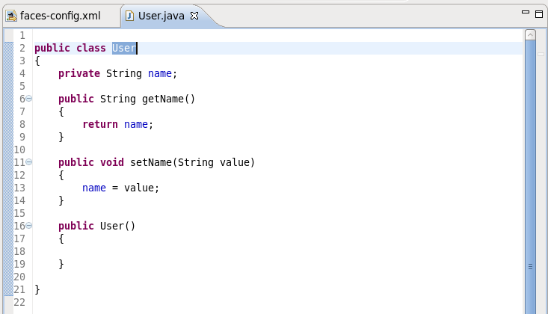The width and height of the screenshot is (548, 314).
Task: Maximize the editor area
Action: pyautogui.click(x=538, y=14)
